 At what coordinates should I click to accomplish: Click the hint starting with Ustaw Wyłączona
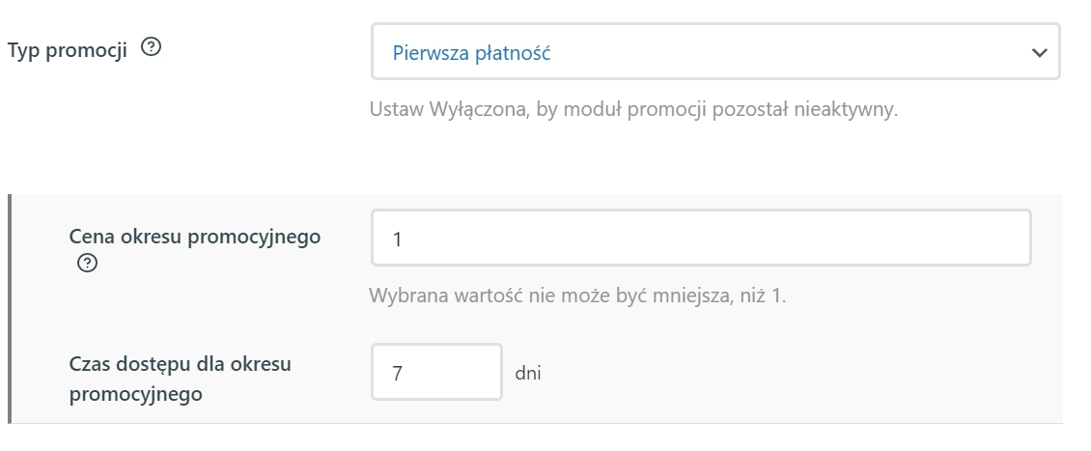(633, 109)
